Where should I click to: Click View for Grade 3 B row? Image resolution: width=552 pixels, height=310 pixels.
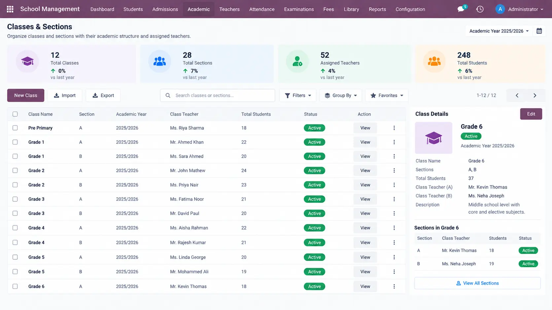[x=365, y=213]
